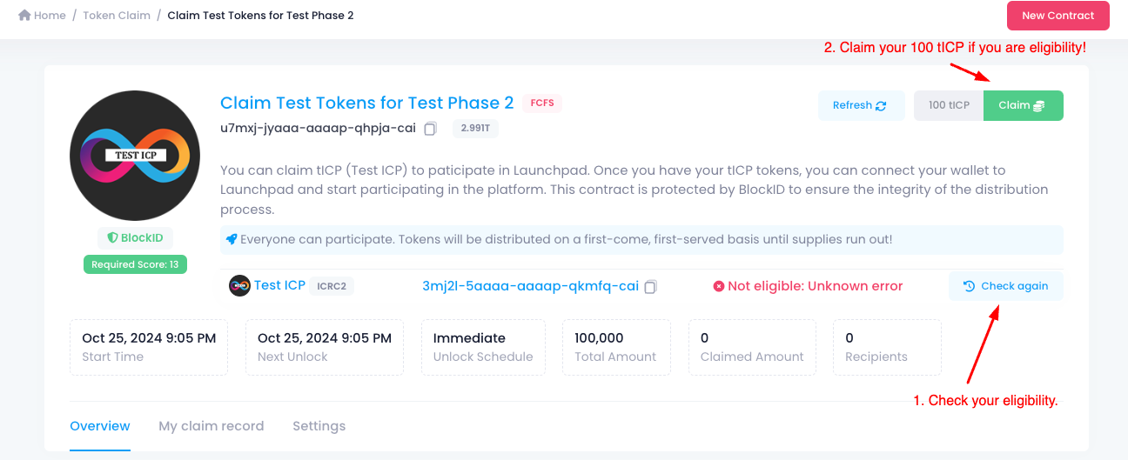Open the Test ICP token link

pyautogui.click(x=279, y=285)
